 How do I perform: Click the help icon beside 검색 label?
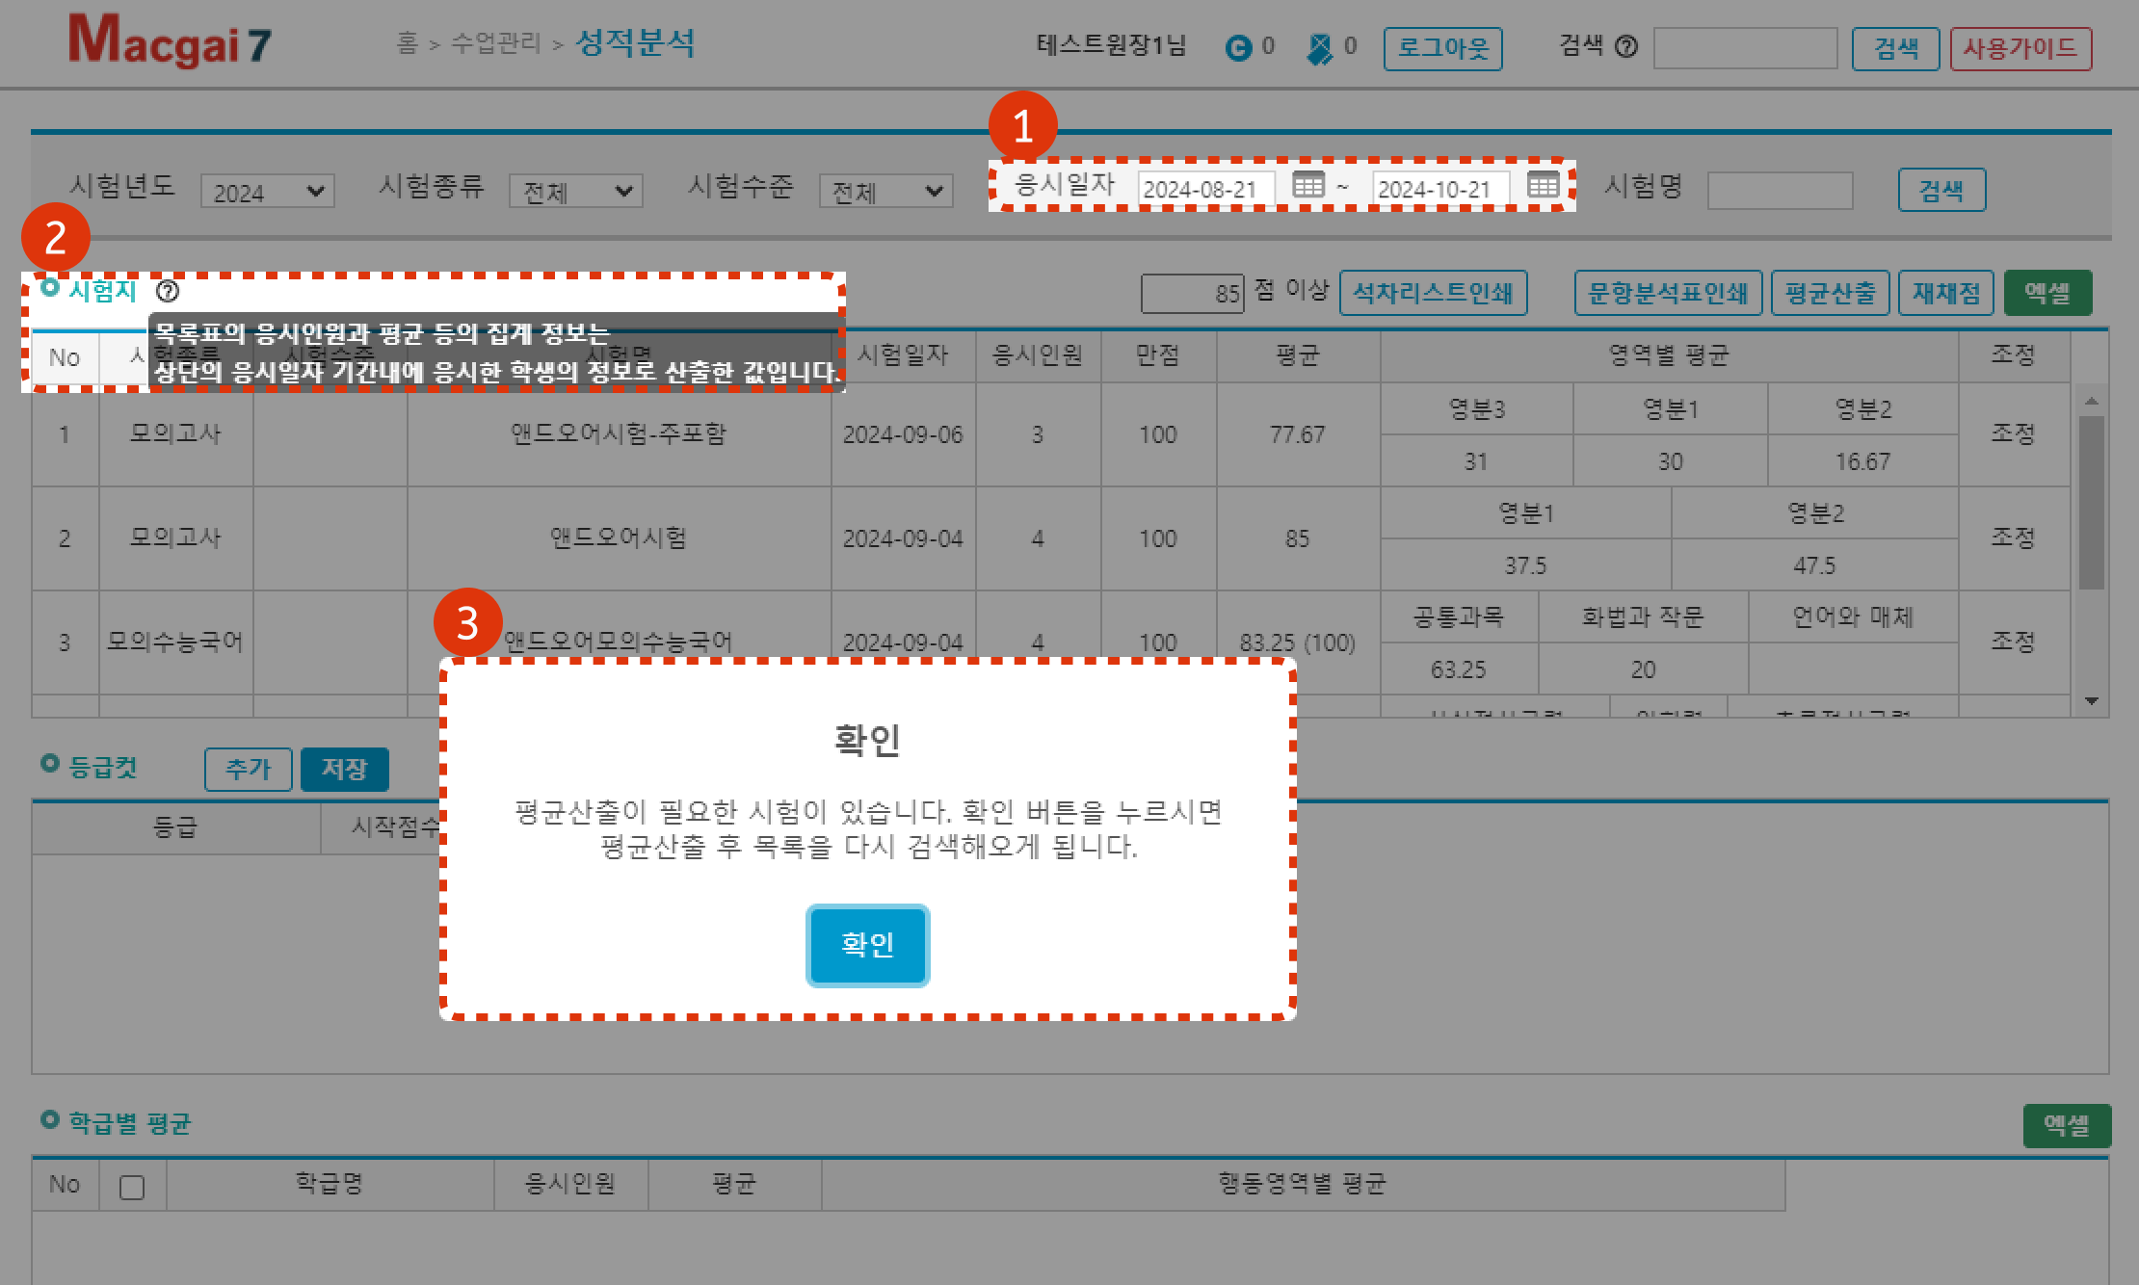[x=1626, y=46]
